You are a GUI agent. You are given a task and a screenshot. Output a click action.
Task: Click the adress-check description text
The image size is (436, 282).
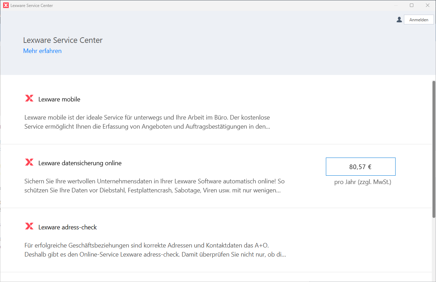click(x=155, y=250)
